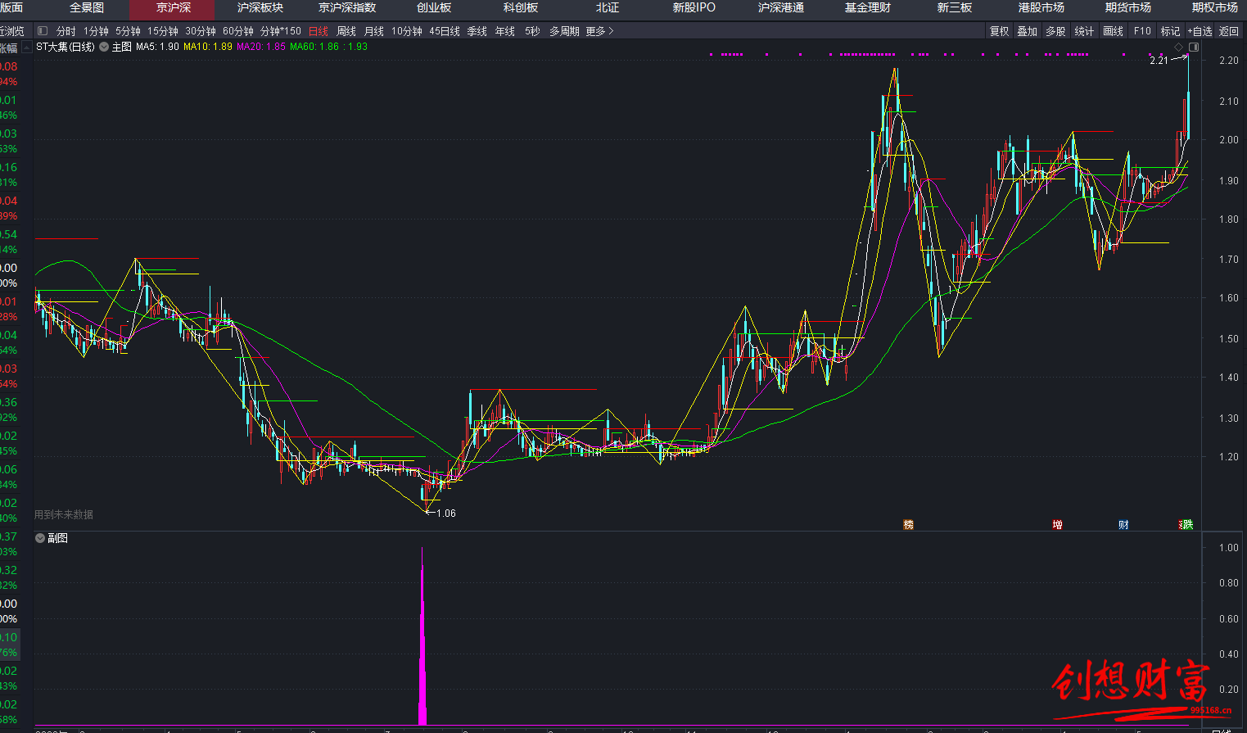Viewport: 1247px width, 733px height.
Task: Go to the 创业板 tab
Action: click(x=434, y=7)
